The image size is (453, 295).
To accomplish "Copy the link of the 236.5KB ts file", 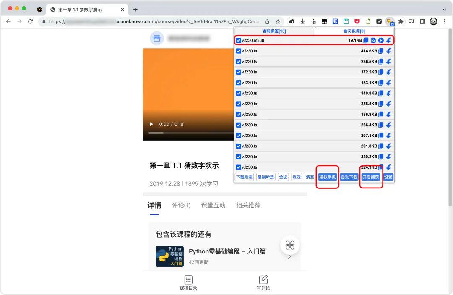I will click(x=381, y=62).
